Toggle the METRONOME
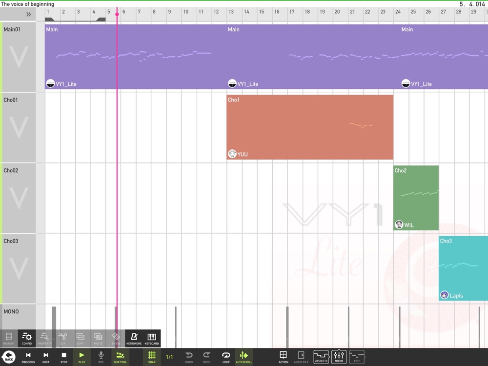This screenshot has width=488, height=366. [x=134, y=338]
